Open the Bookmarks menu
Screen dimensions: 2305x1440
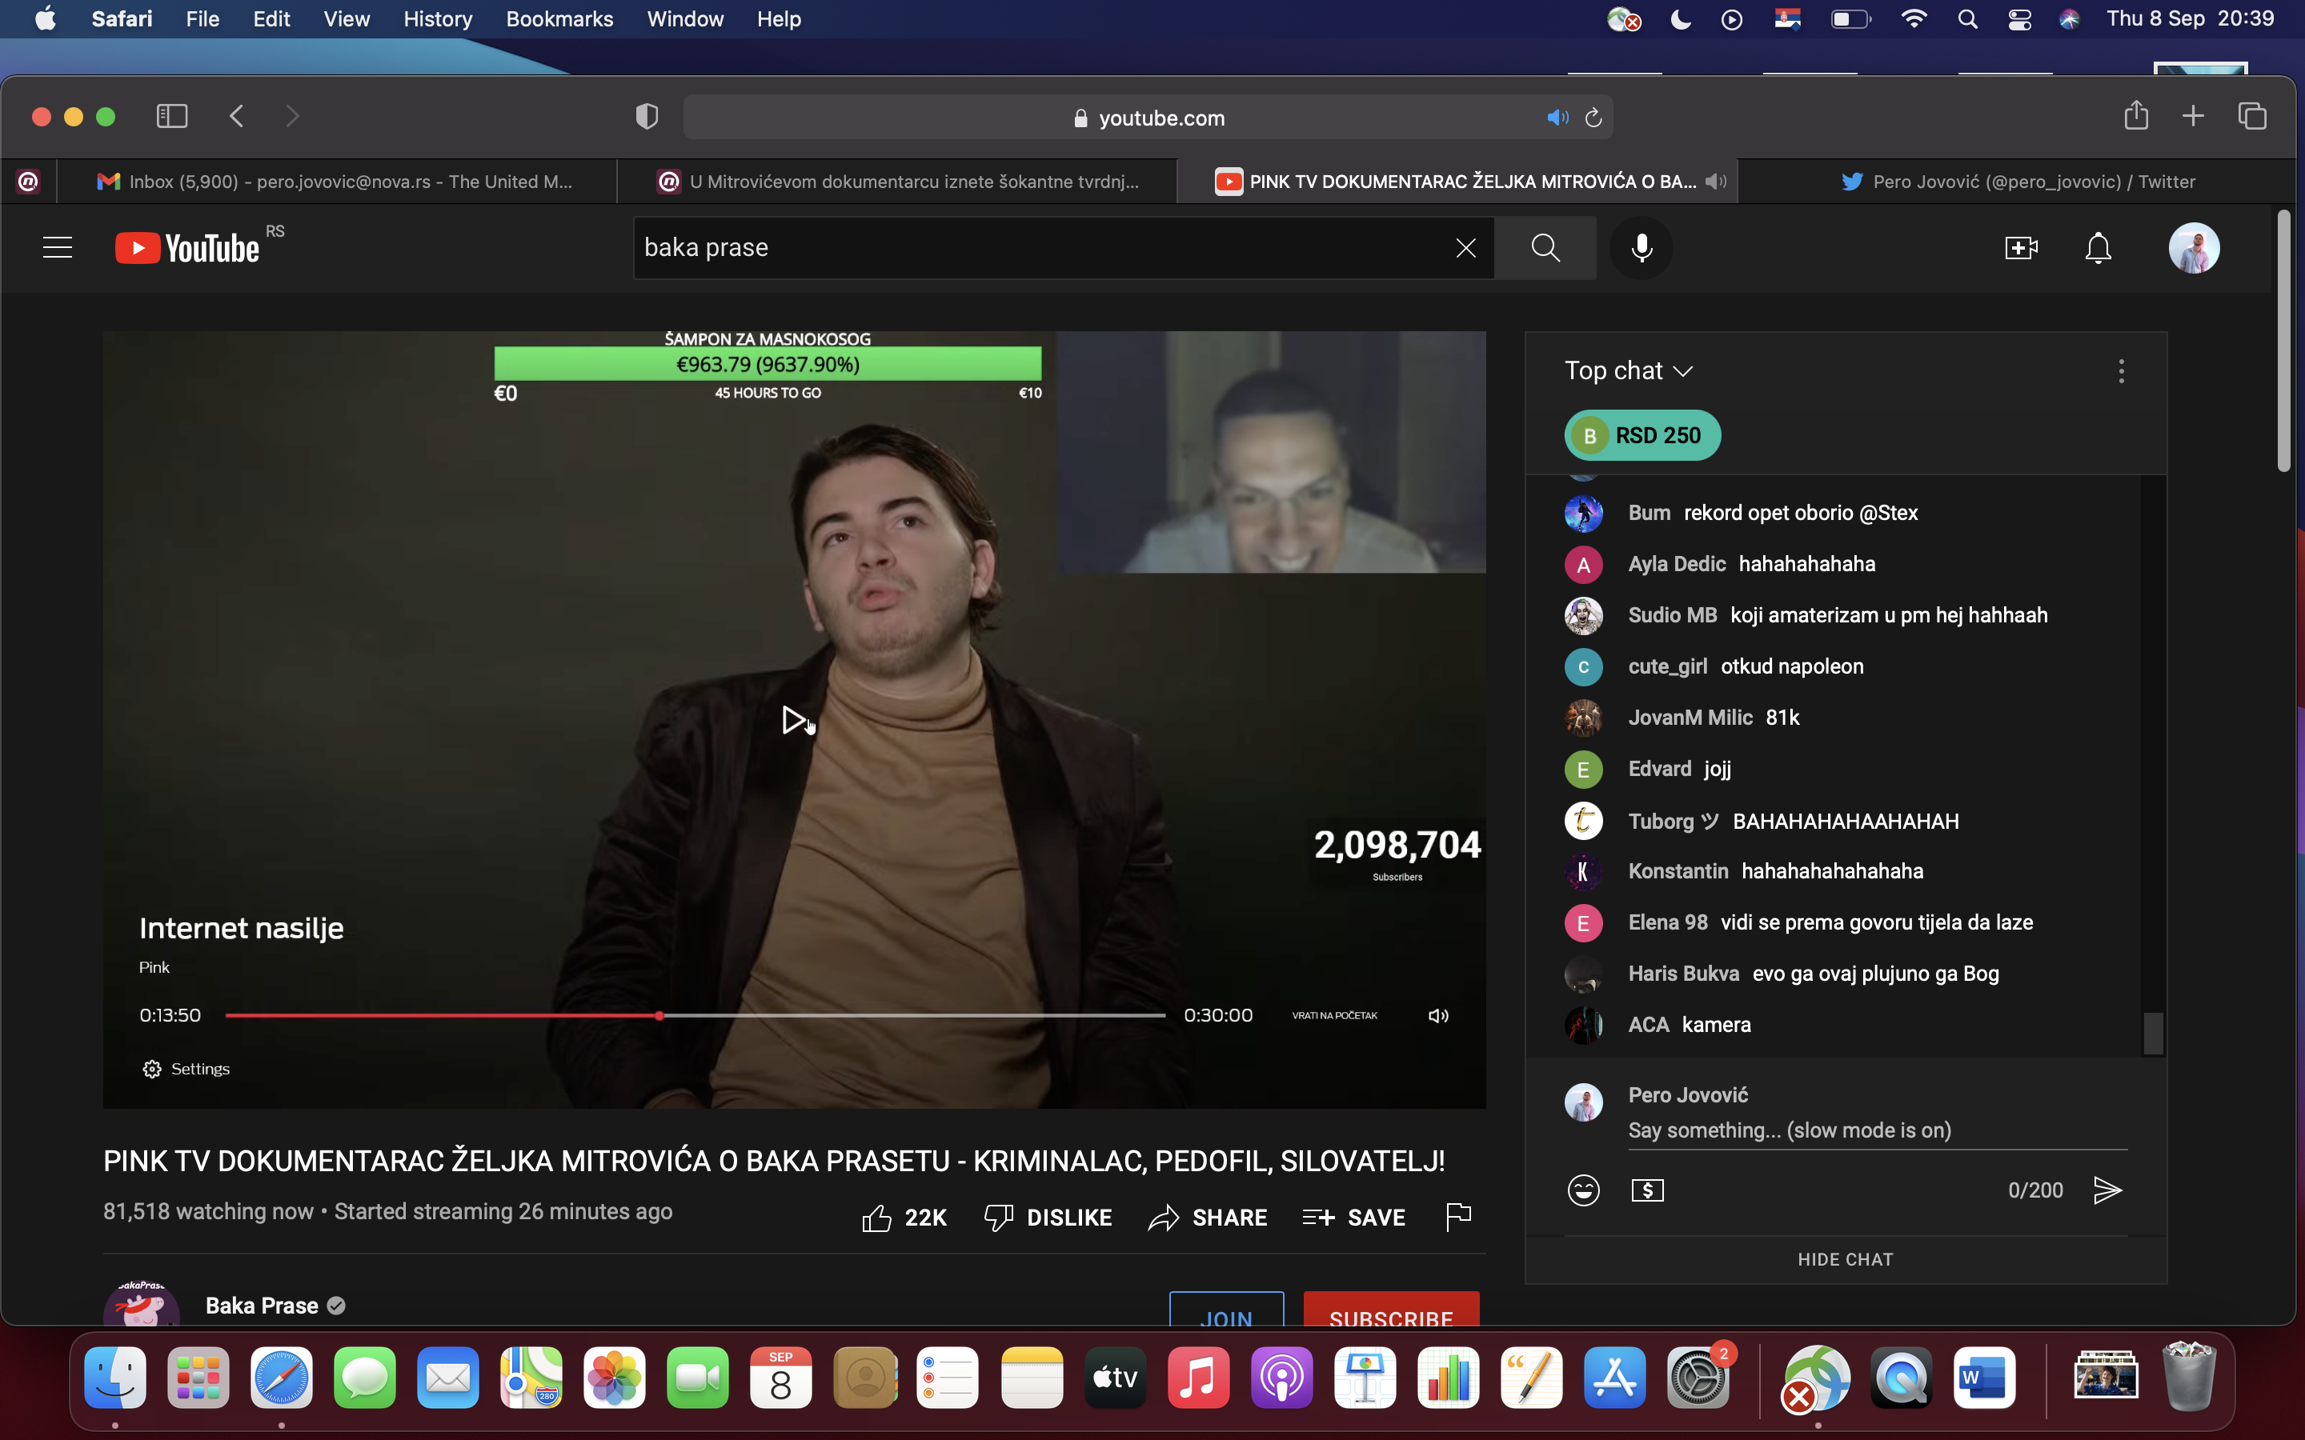(x=559, y=19)
